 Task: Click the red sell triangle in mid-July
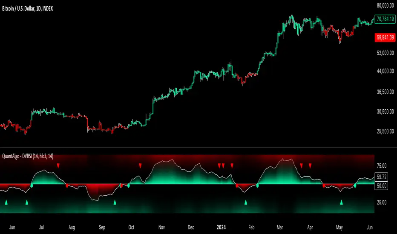click(x=58, y=166)
